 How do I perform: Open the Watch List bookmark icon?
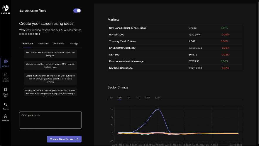6,90
